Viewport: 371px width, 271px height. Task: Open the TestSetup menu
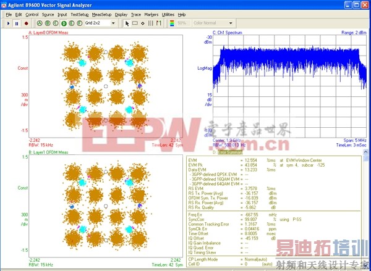80,15
